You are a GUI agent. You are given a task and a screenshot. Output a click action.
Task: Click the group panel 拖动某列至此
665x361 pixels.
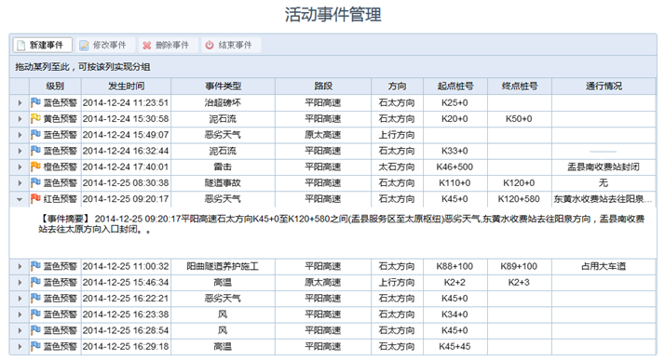coord(332,67)
